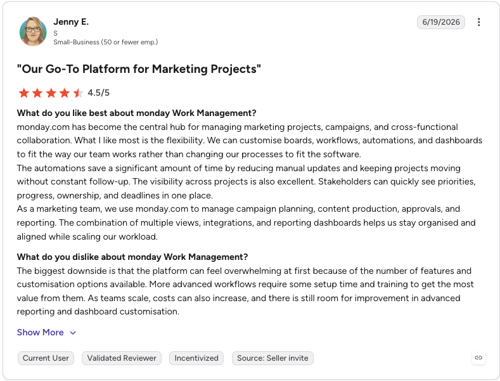500x381 pixels.
Task: Click the fourth red rating star
Action: point(65,93)
